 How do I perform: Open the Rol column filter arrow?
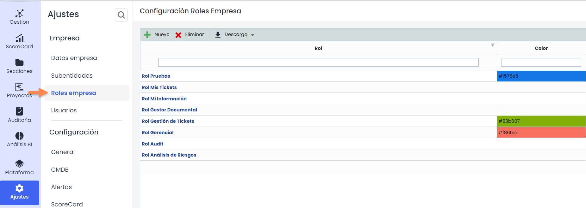(x=493, y=45)
